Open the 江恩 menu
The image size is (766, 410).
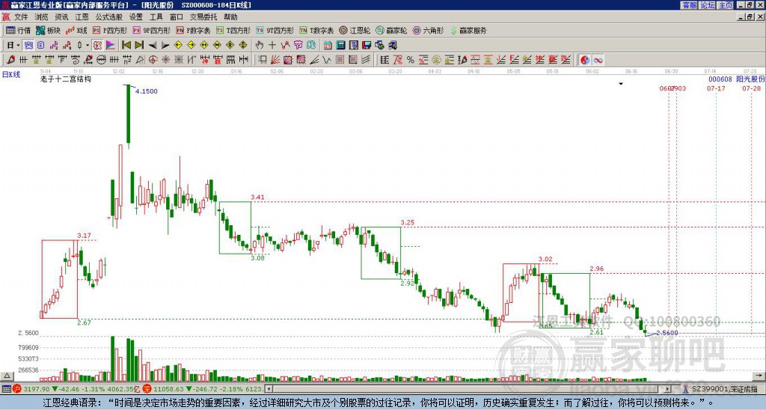click(x=82, y=17)
